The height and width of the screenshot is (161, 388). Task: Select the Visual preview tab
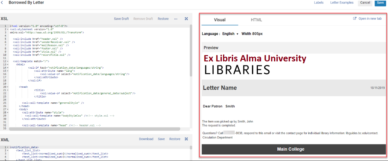pos(220,20)
